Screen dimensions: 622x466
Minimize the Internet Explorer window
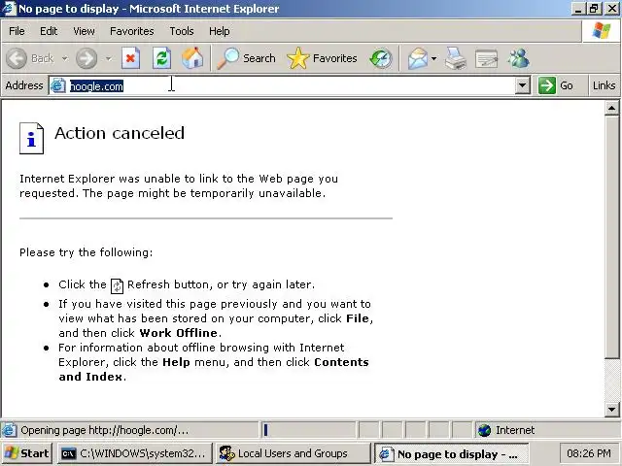pyautogui.click(x=578, y=9)
